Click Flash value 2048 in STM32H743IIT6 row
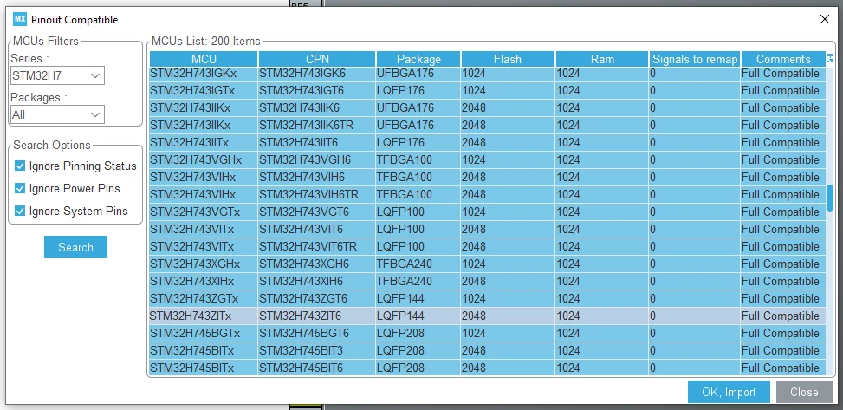Screen dimensions: 843x410 (508, 142)
